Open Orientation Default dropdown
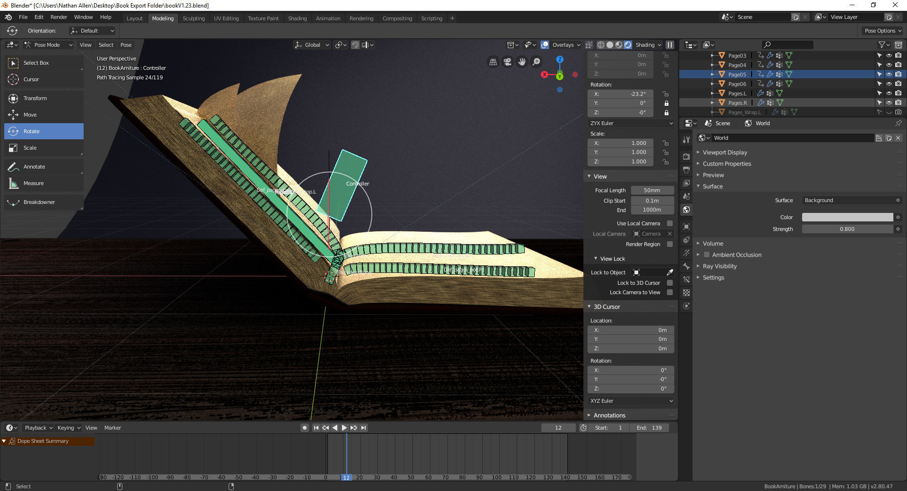This screenshot has height=491, width=907. 93,31
